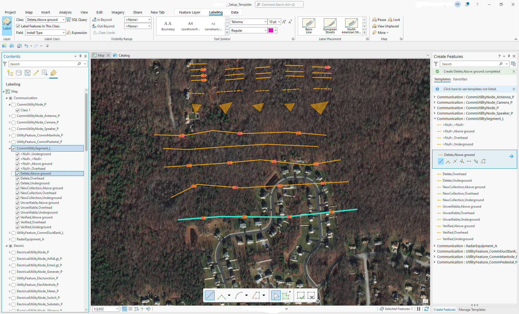Screen dimensions: 519x314
Task: Open the Imagery ribbon tab
Action: pos(118,12)
